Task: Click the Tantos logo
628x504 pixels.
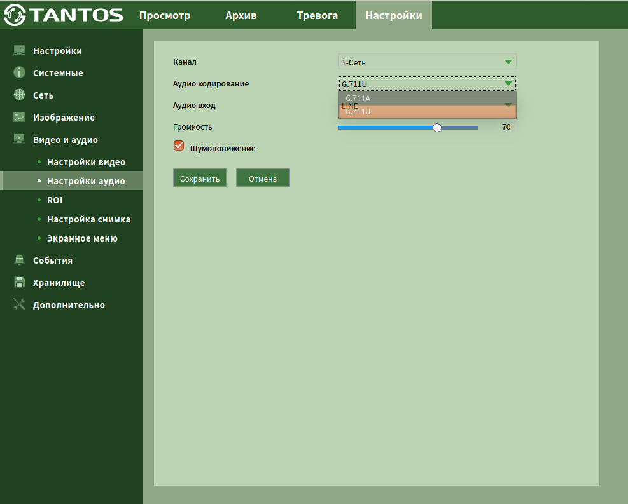Action: pyautogui.click(x=64, y=15)
